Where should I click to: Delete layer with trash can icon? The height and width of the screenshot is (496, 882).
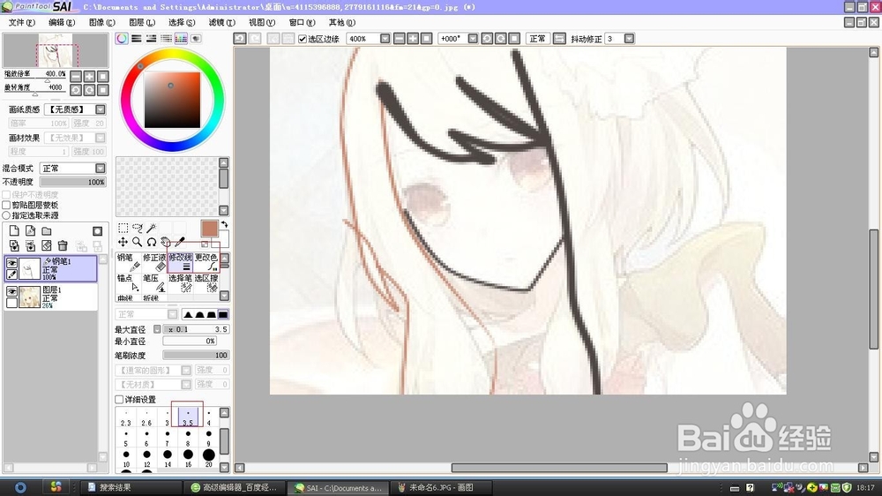(x=63, y=245)
